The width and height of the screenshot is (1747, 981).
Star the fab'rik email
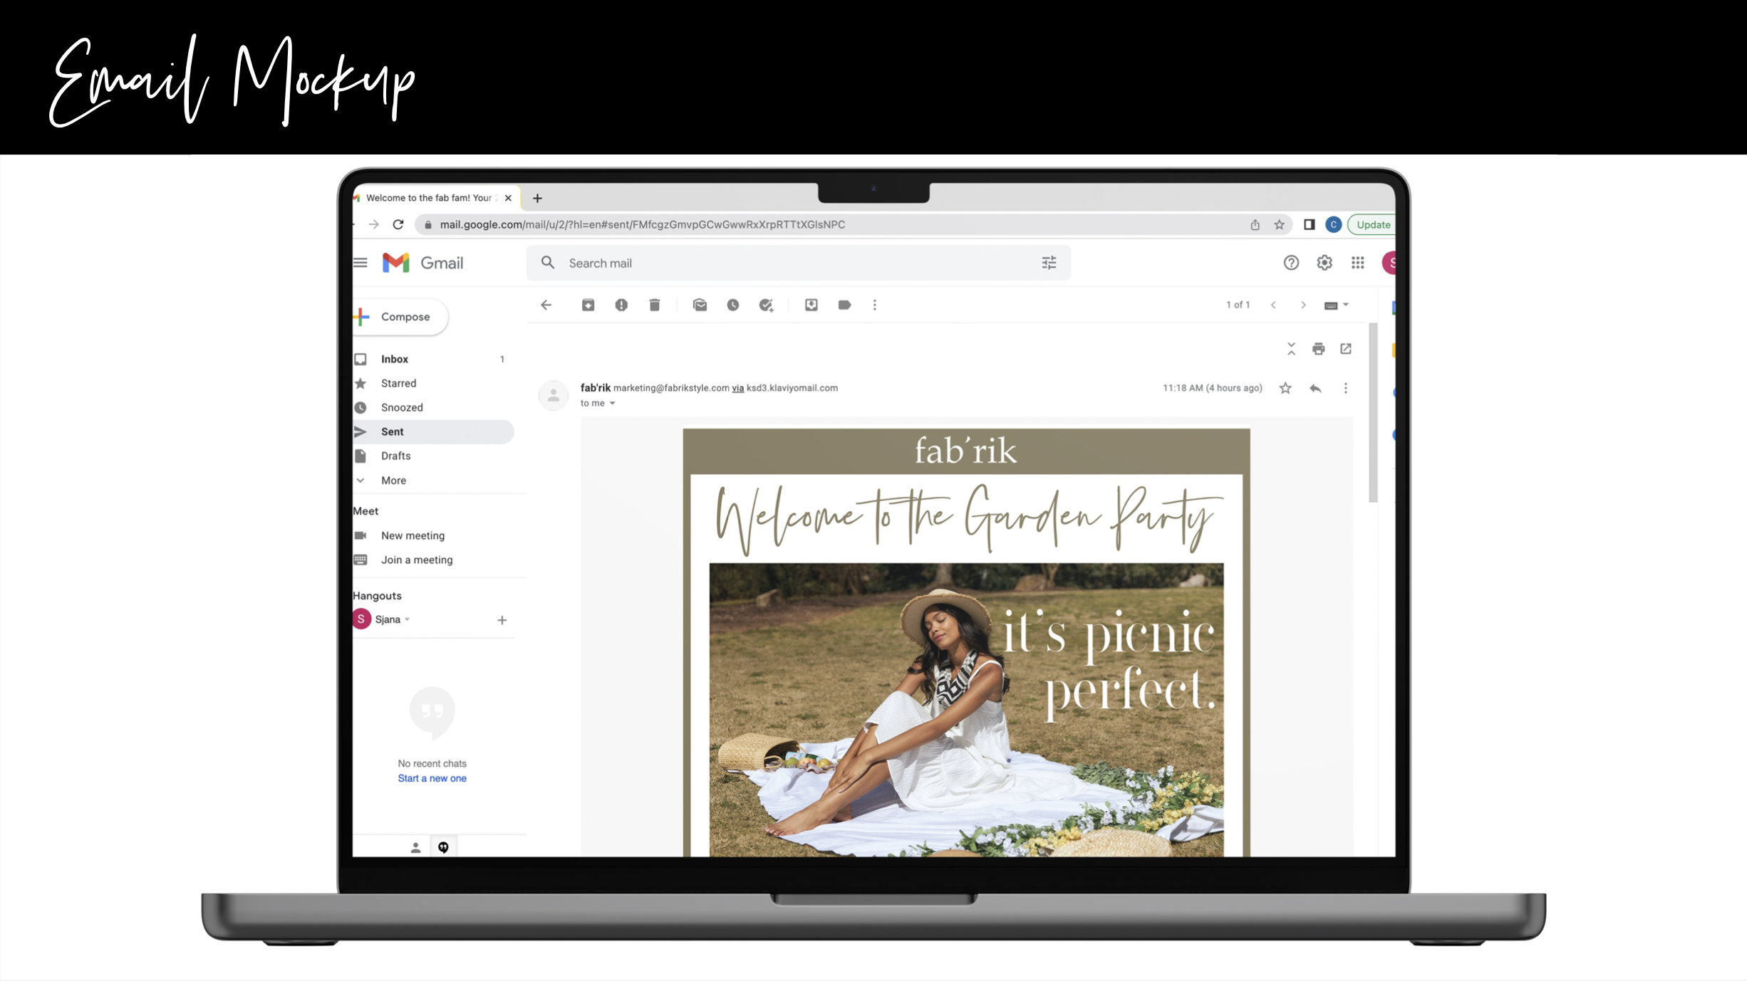(x=1285, y=388)
